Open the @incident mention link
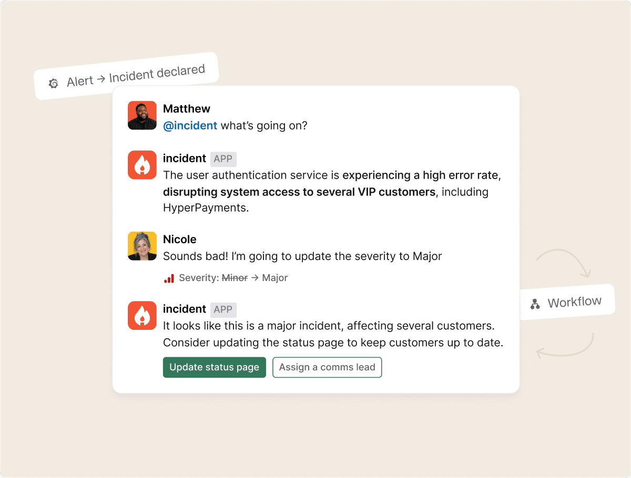 tap(190, 126)
